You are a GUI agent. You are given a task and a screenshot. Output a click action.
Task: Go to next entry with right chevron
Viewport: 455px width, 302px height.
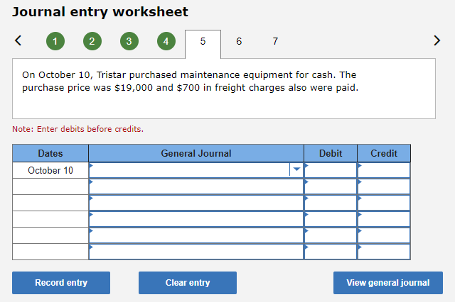[x=437, y=40]
